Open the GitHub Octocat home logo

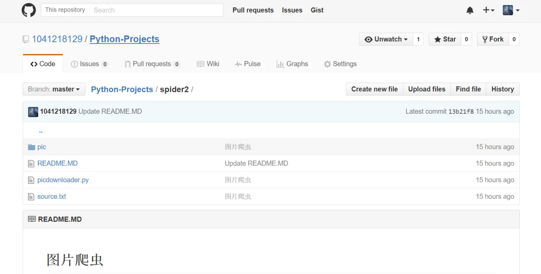tap(29, 10)
